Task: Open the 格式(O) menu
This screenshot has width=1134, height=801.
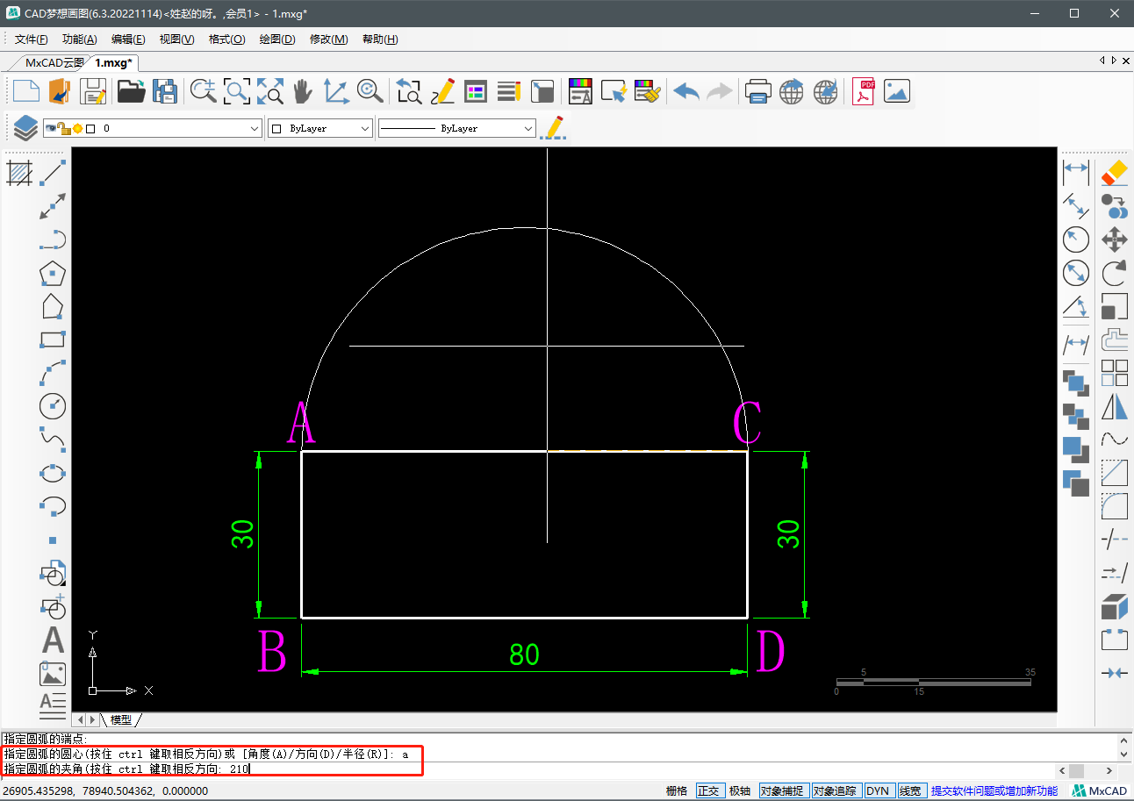Action: pyautogui.click(x=226, y=39)
